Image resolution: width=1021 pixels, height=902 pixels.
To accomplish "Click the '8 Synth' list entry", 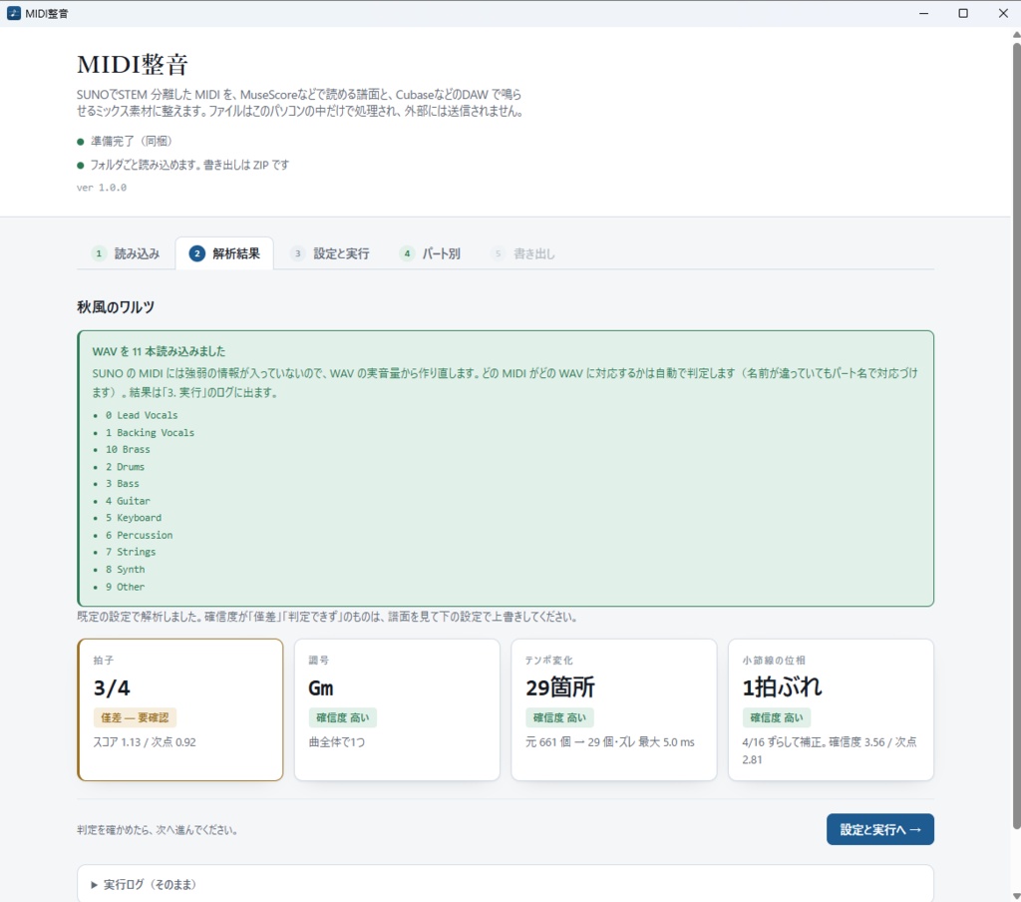I will pos(125,569).
